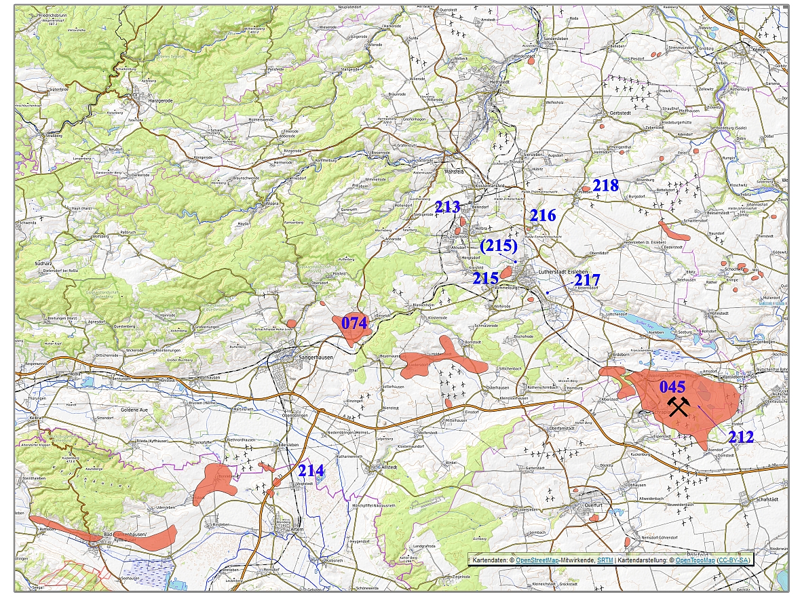800x603 pixels.
Task: Click the Harzgerode town label
Action: pos(161,100)
